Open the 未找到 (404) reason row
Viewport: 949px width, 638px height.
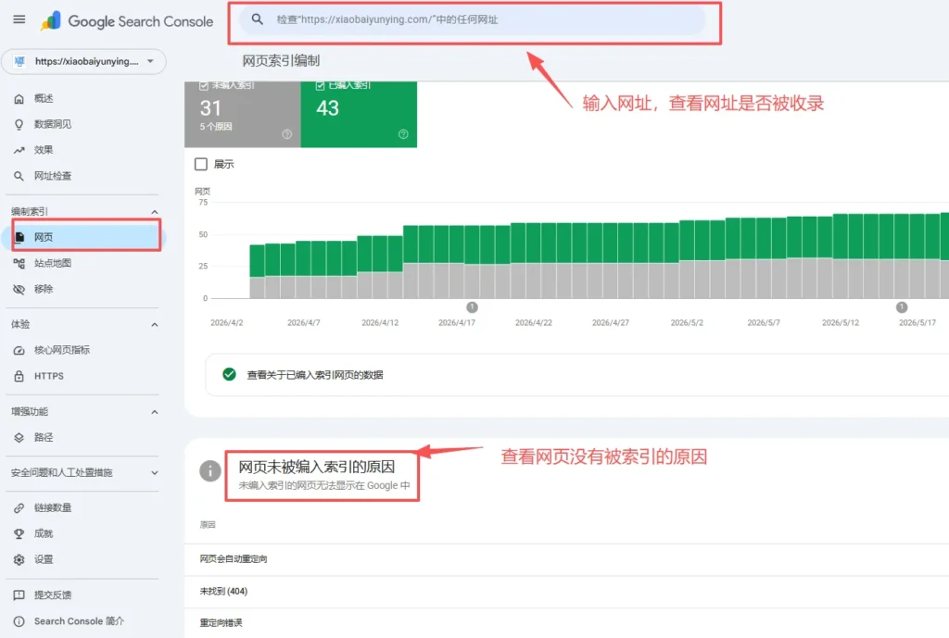[566, 592]
